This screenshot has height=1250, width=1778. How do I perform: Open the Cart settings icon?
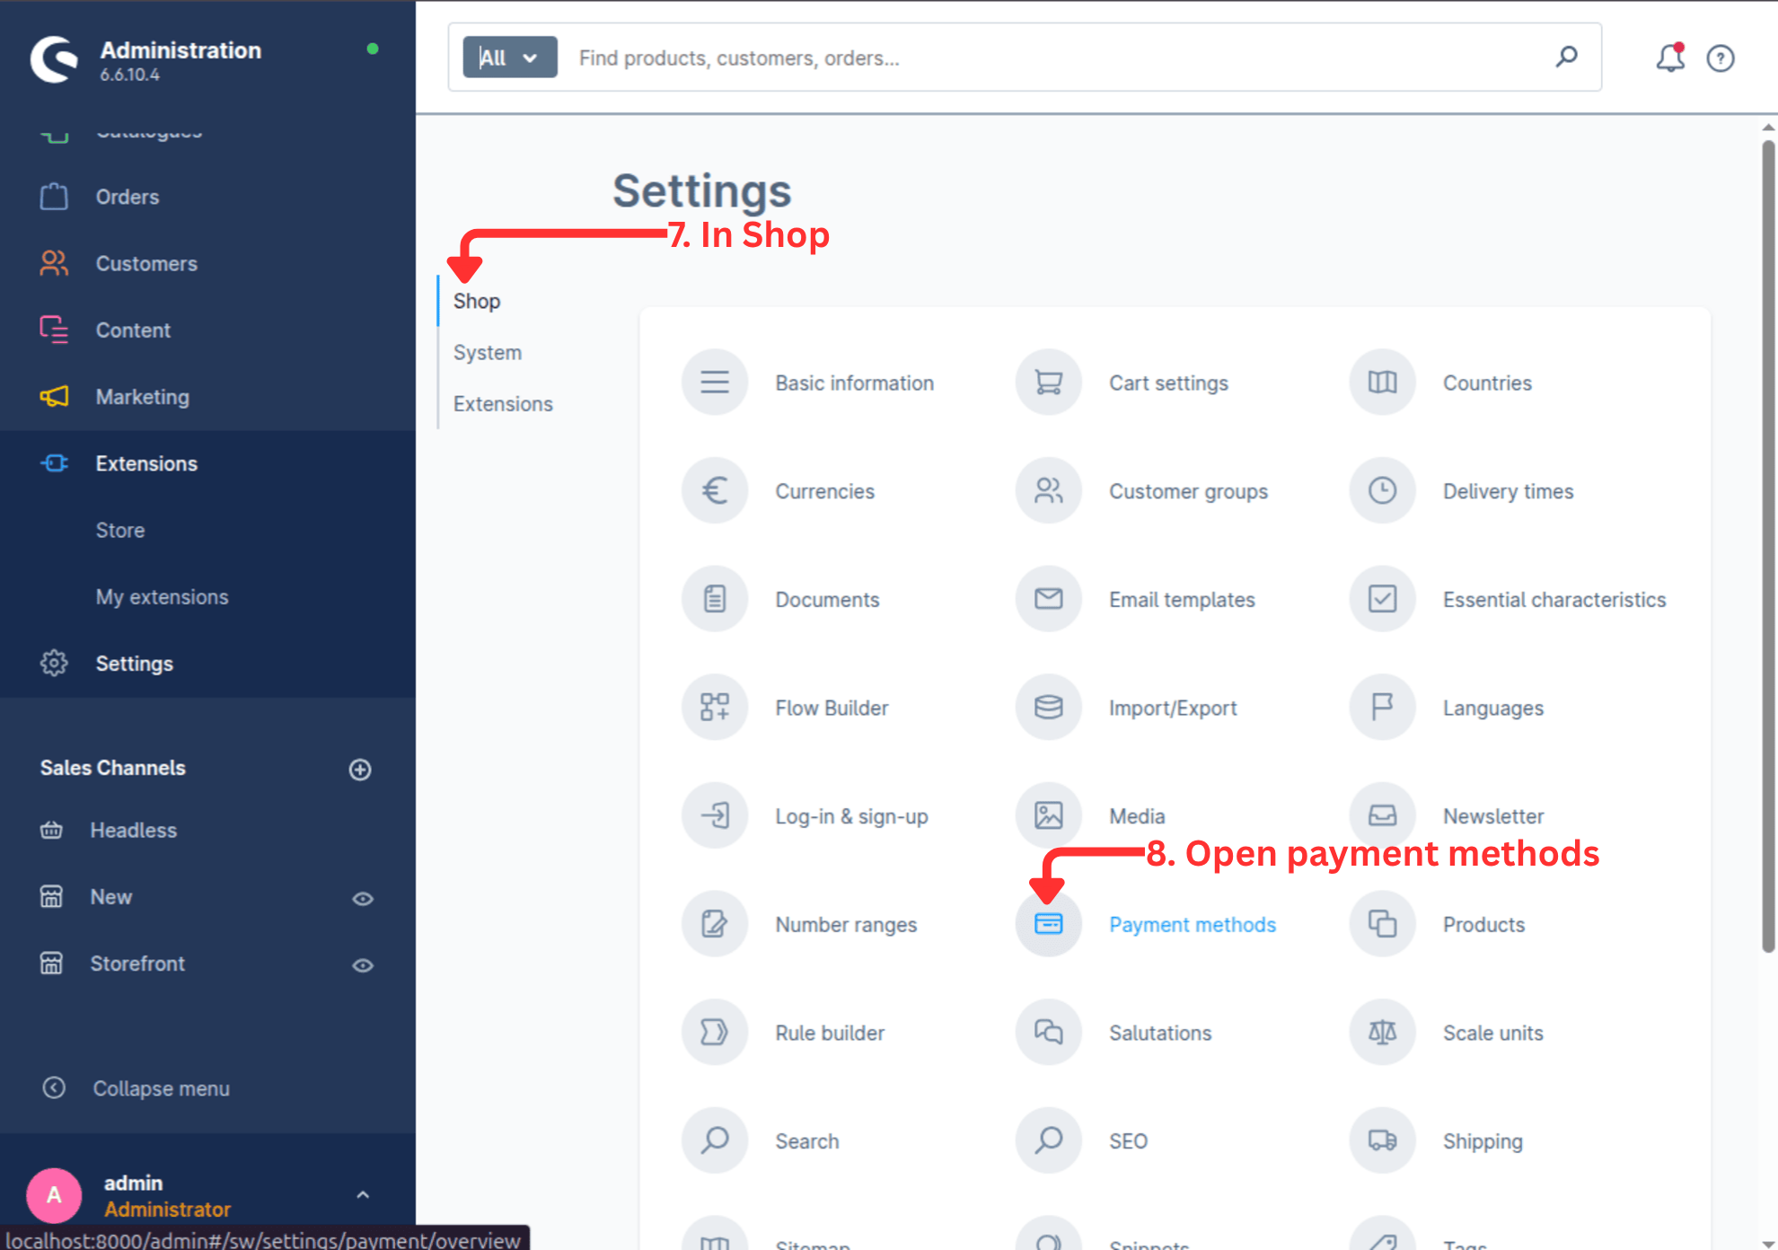(x=1048, y=383)
